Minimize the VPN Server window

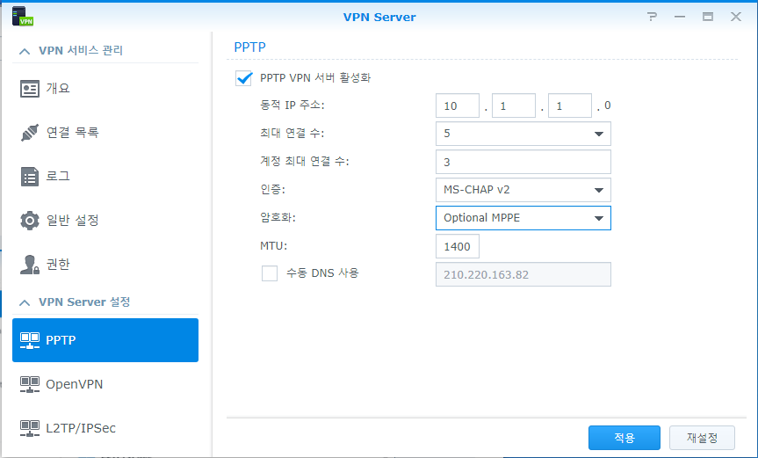point(680,17)
